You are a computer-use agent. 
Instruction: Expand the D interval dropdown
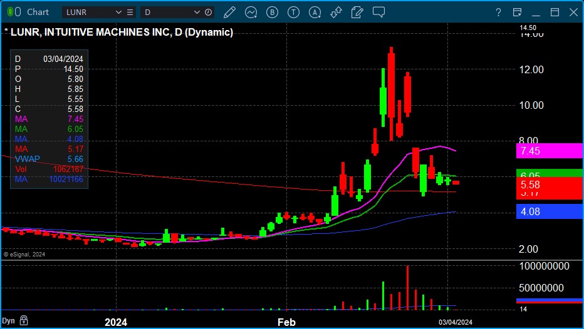[x=197, y=13]
